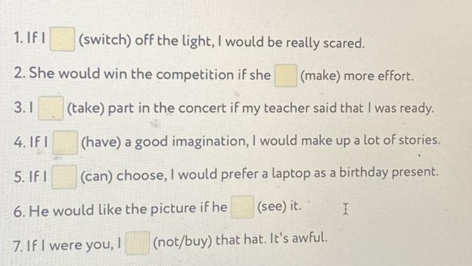Image resolution: width=472 pixels, height=266 pixels.
Task: Click the hint word (see) in sentence 6
Action: tap(272, 206)
